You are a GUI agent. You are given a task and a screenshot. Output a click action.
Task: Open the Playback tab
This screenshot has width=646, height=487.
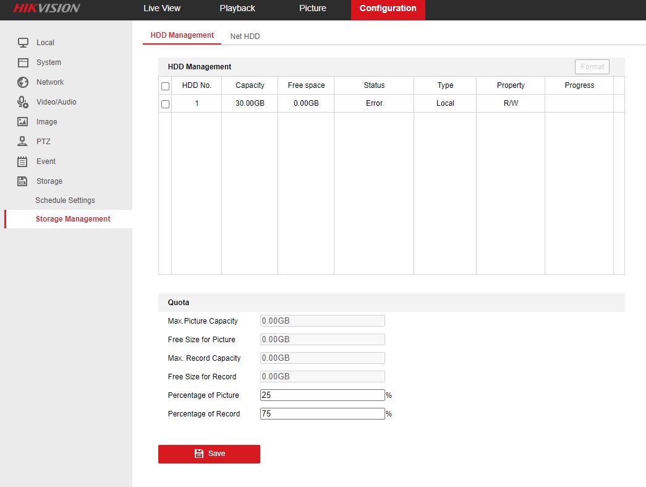pyautogui.click(x=237, y=9)
